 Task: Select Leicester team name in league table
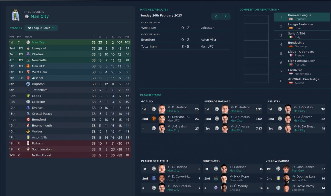pos(39,102)
